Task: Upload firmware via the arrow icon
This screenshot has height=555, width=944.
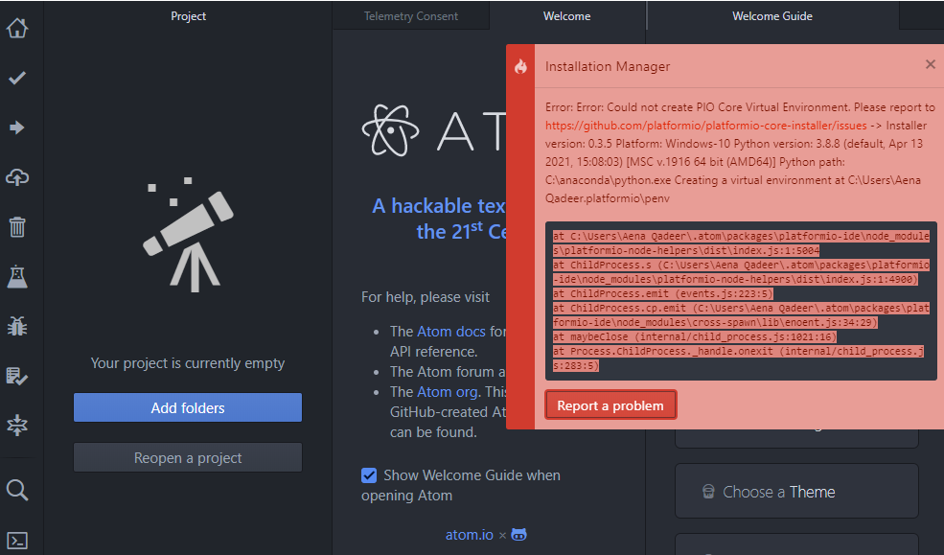Action: coord(16,126)
